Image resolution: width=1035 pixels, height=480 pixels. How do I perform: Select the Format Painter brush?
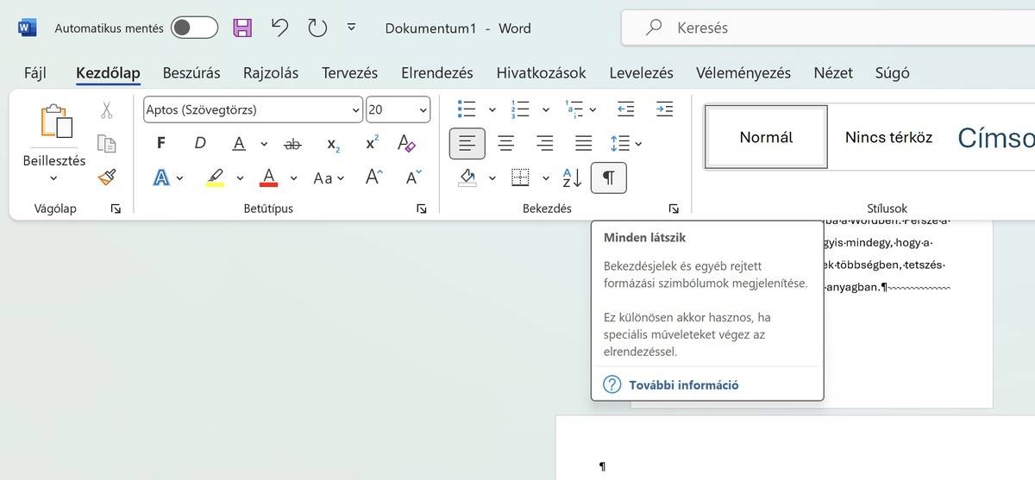click(x=107, y=177)
